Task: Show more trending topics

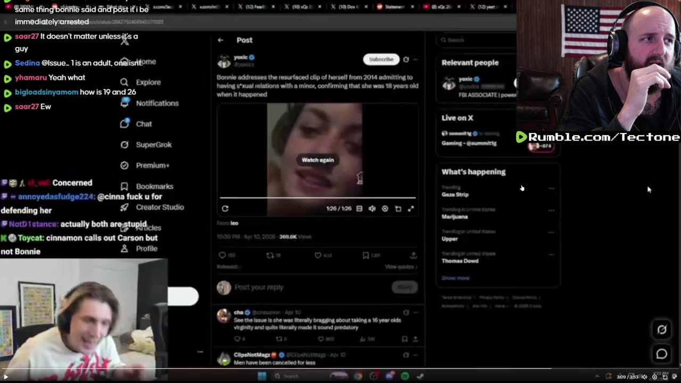Action: [455, 278]
